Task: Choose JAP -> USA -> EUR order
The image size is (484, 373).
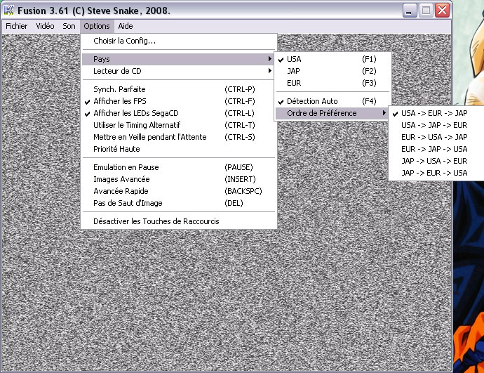Action: [x=436, y=161]
